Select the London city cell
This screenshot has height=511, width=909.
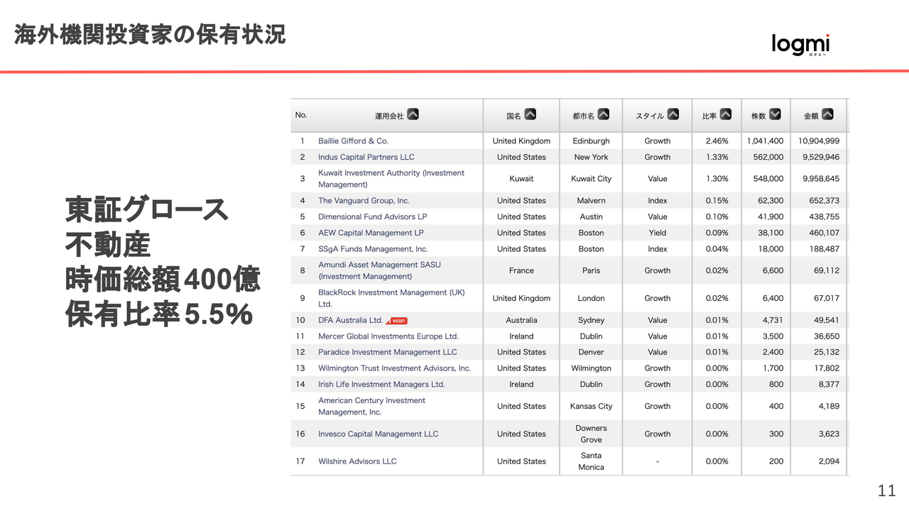pyautogui.click(x=591, y=298)
